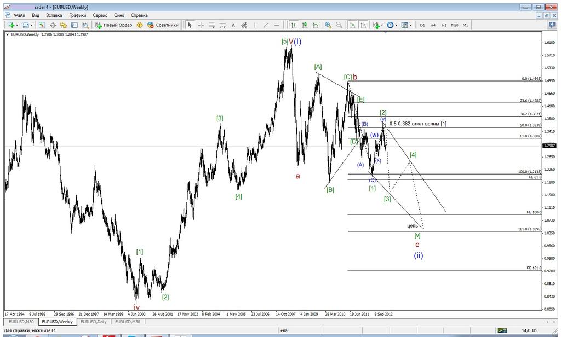Pick the Fibonacci retracement tool icon

click(x=212, y=25)
